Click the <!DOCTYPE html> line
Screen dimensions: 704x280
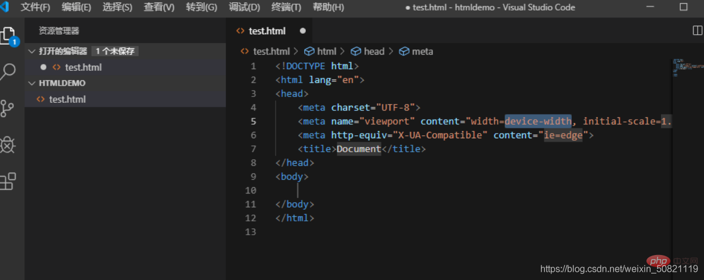tap(317, 66)
